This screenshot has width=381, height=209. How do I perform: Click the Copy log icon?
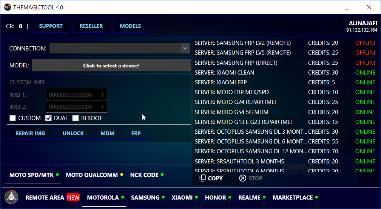(202, 178)
